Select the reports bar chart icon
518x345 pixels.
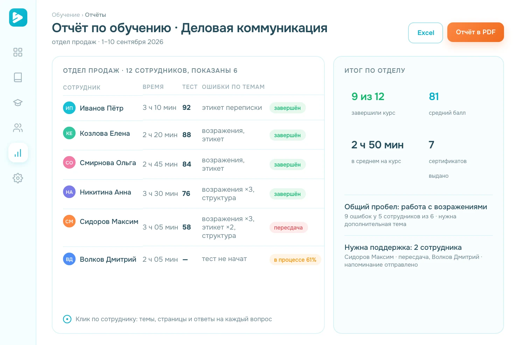tap(18, 153)
